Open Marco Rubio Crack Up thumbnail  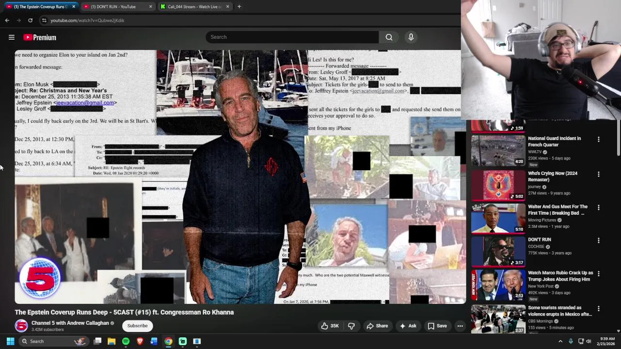pyautogui.click(x=498, y=285)
